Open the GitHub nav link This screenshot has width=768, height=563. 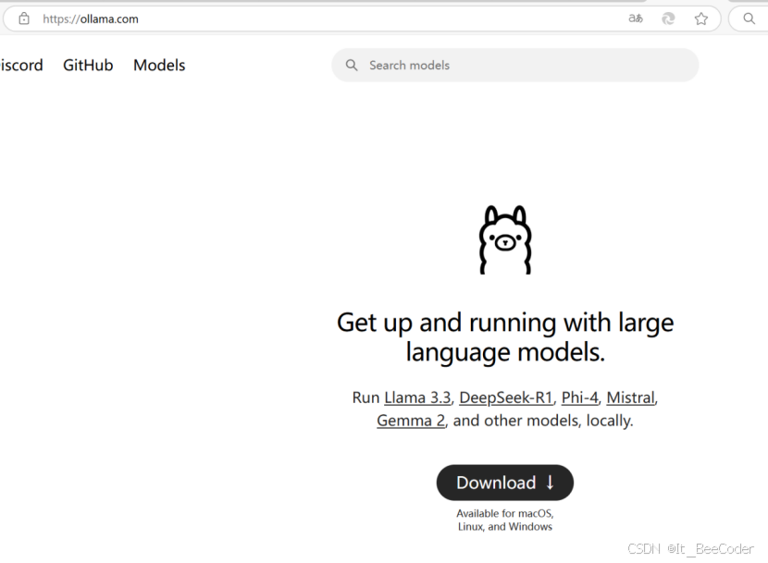coord(88,65)
